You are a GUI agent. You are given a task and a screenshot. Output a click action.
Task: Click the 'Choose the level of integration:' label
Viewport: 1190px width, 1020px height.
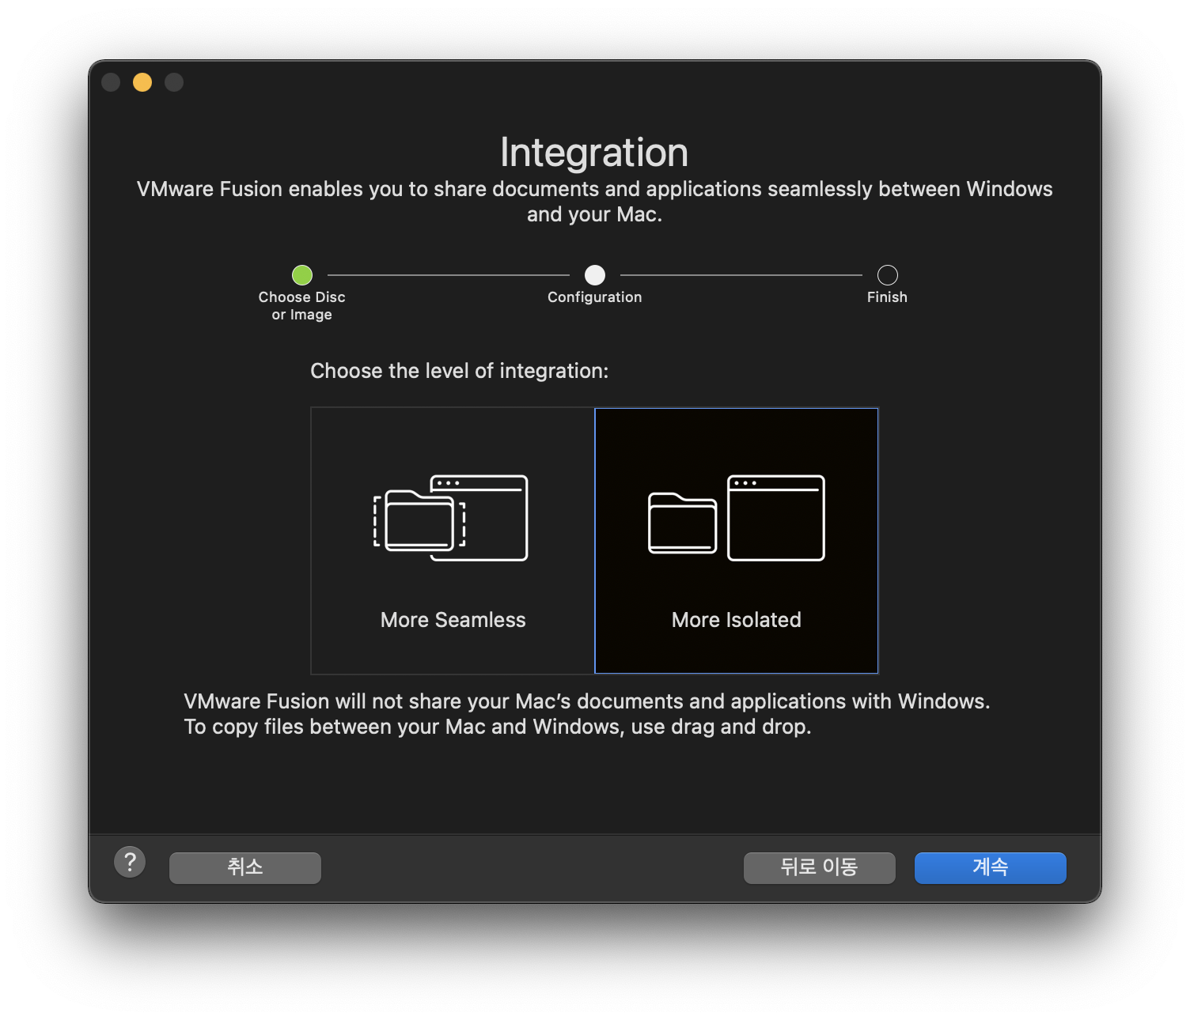pos(460,371)
